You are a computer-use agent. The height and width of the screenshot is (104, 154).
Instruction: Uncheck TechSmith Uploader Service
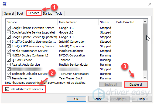pyautogui.click(x=9, y=74)
